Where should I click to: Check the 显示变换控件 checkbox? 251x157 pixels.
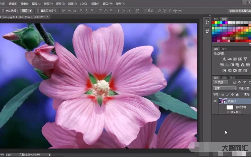point(37,11)
